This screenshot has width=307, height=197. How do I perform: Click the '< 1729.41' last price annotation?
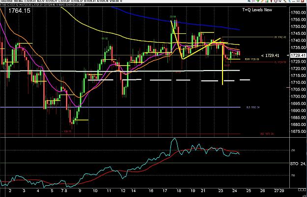click(270, 55)
